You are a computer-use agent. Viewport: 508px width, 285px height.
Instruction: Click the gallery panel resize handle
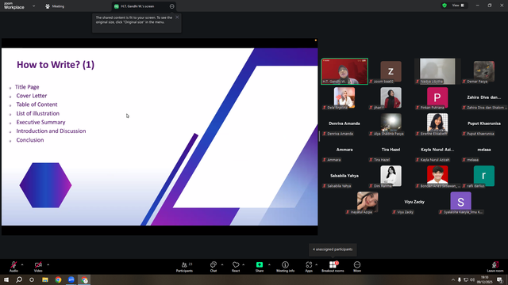(x=319, y=136)
